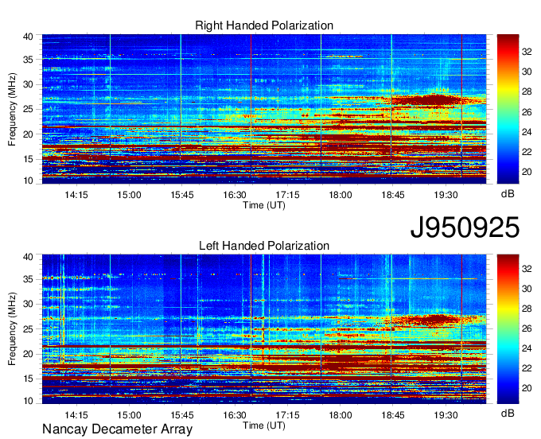
Task: Click the "15:00" time tick under Right Handed plot
Action: 129,195
